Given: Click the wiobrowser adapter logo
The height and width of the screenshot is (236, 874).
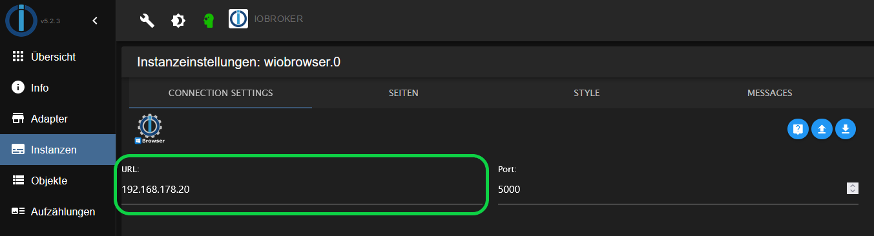Looking at the screenshot, I should click(x=150, y=129).
